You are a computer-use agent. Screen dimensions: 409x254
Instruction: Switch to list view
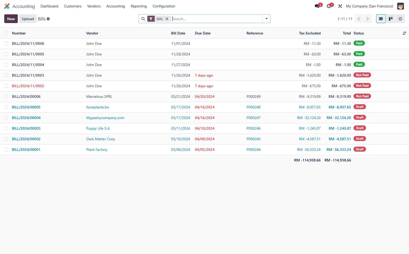tap(381, 19)
